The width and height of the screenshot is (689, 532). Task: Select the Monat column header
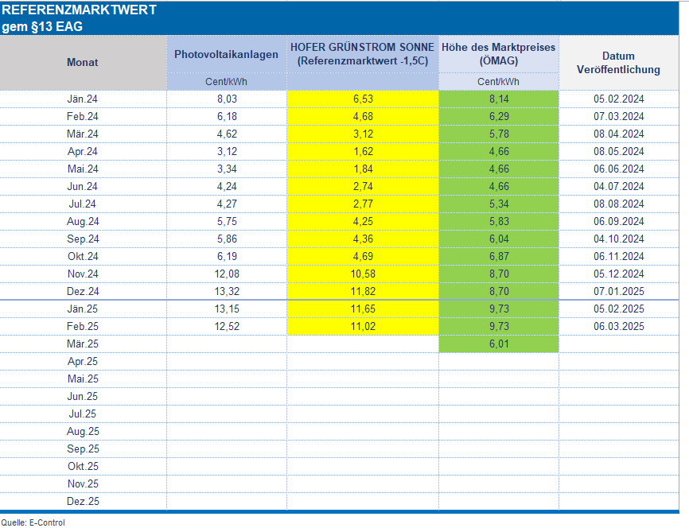click(83, 62)
